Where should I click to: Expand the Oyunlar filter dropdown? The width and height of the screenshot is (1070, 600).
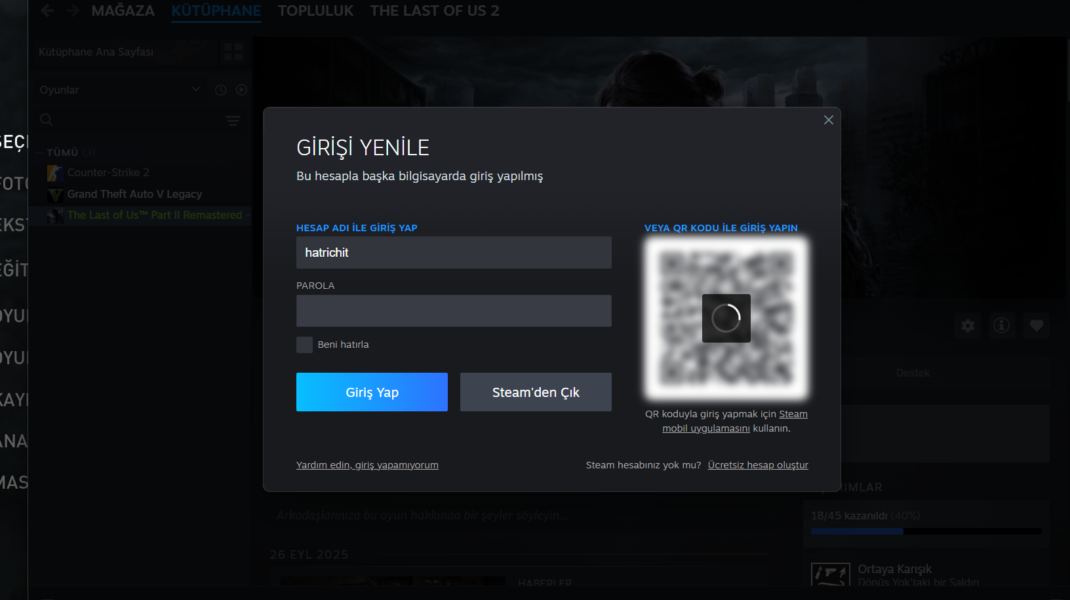[x=119, y=90]
